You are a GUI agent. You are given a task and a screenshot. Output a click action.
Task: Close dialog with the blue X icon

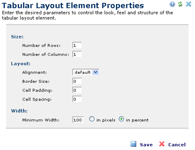click(x=188, y=4)
